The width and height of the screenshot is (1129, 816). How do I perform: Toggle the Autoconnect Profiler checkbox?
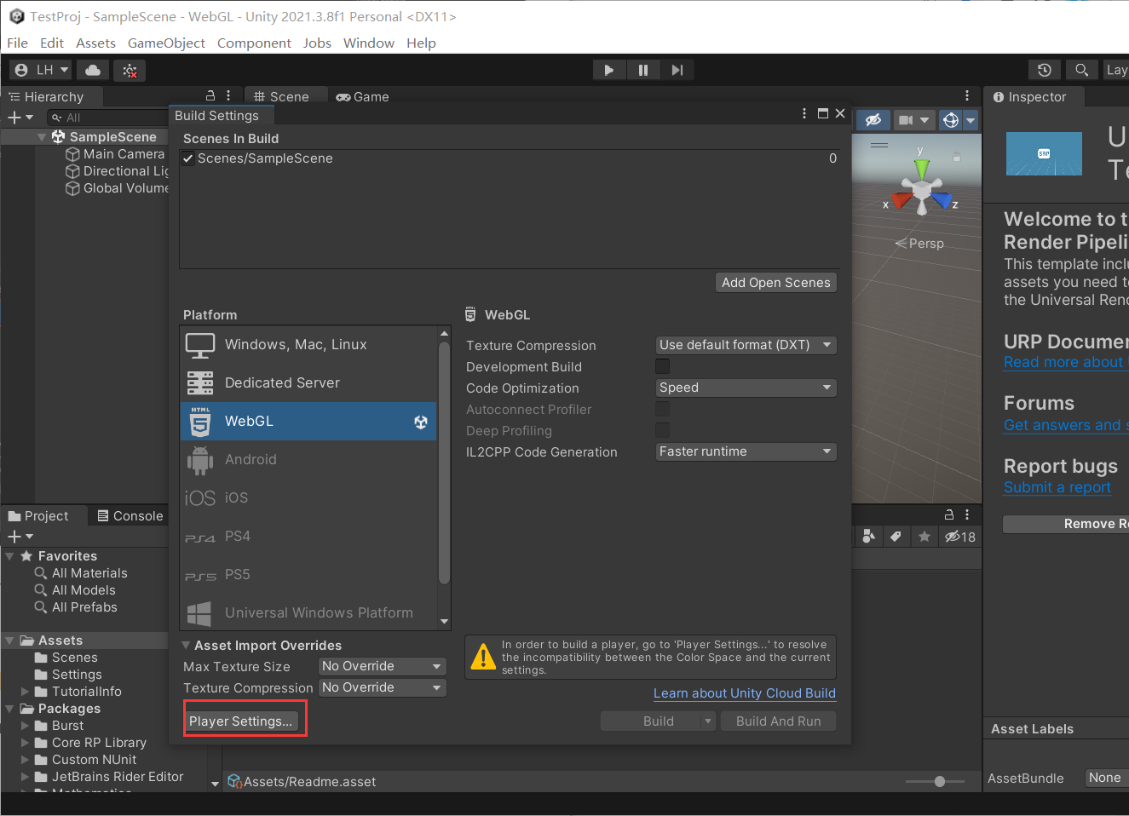click(662, 409)
